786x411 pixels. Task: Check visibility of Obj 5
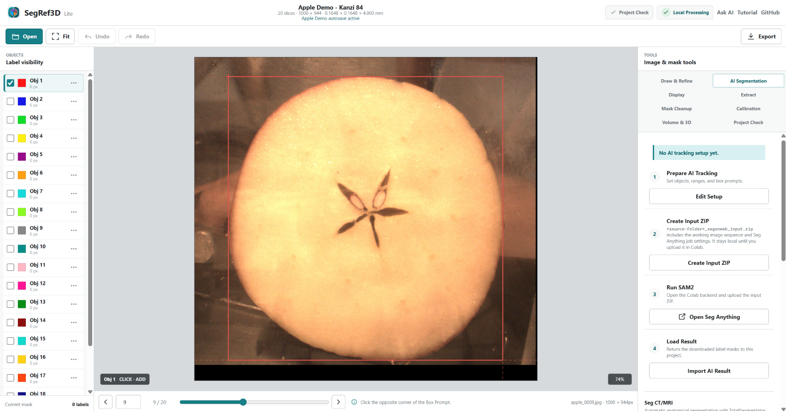tap(11, 157)
